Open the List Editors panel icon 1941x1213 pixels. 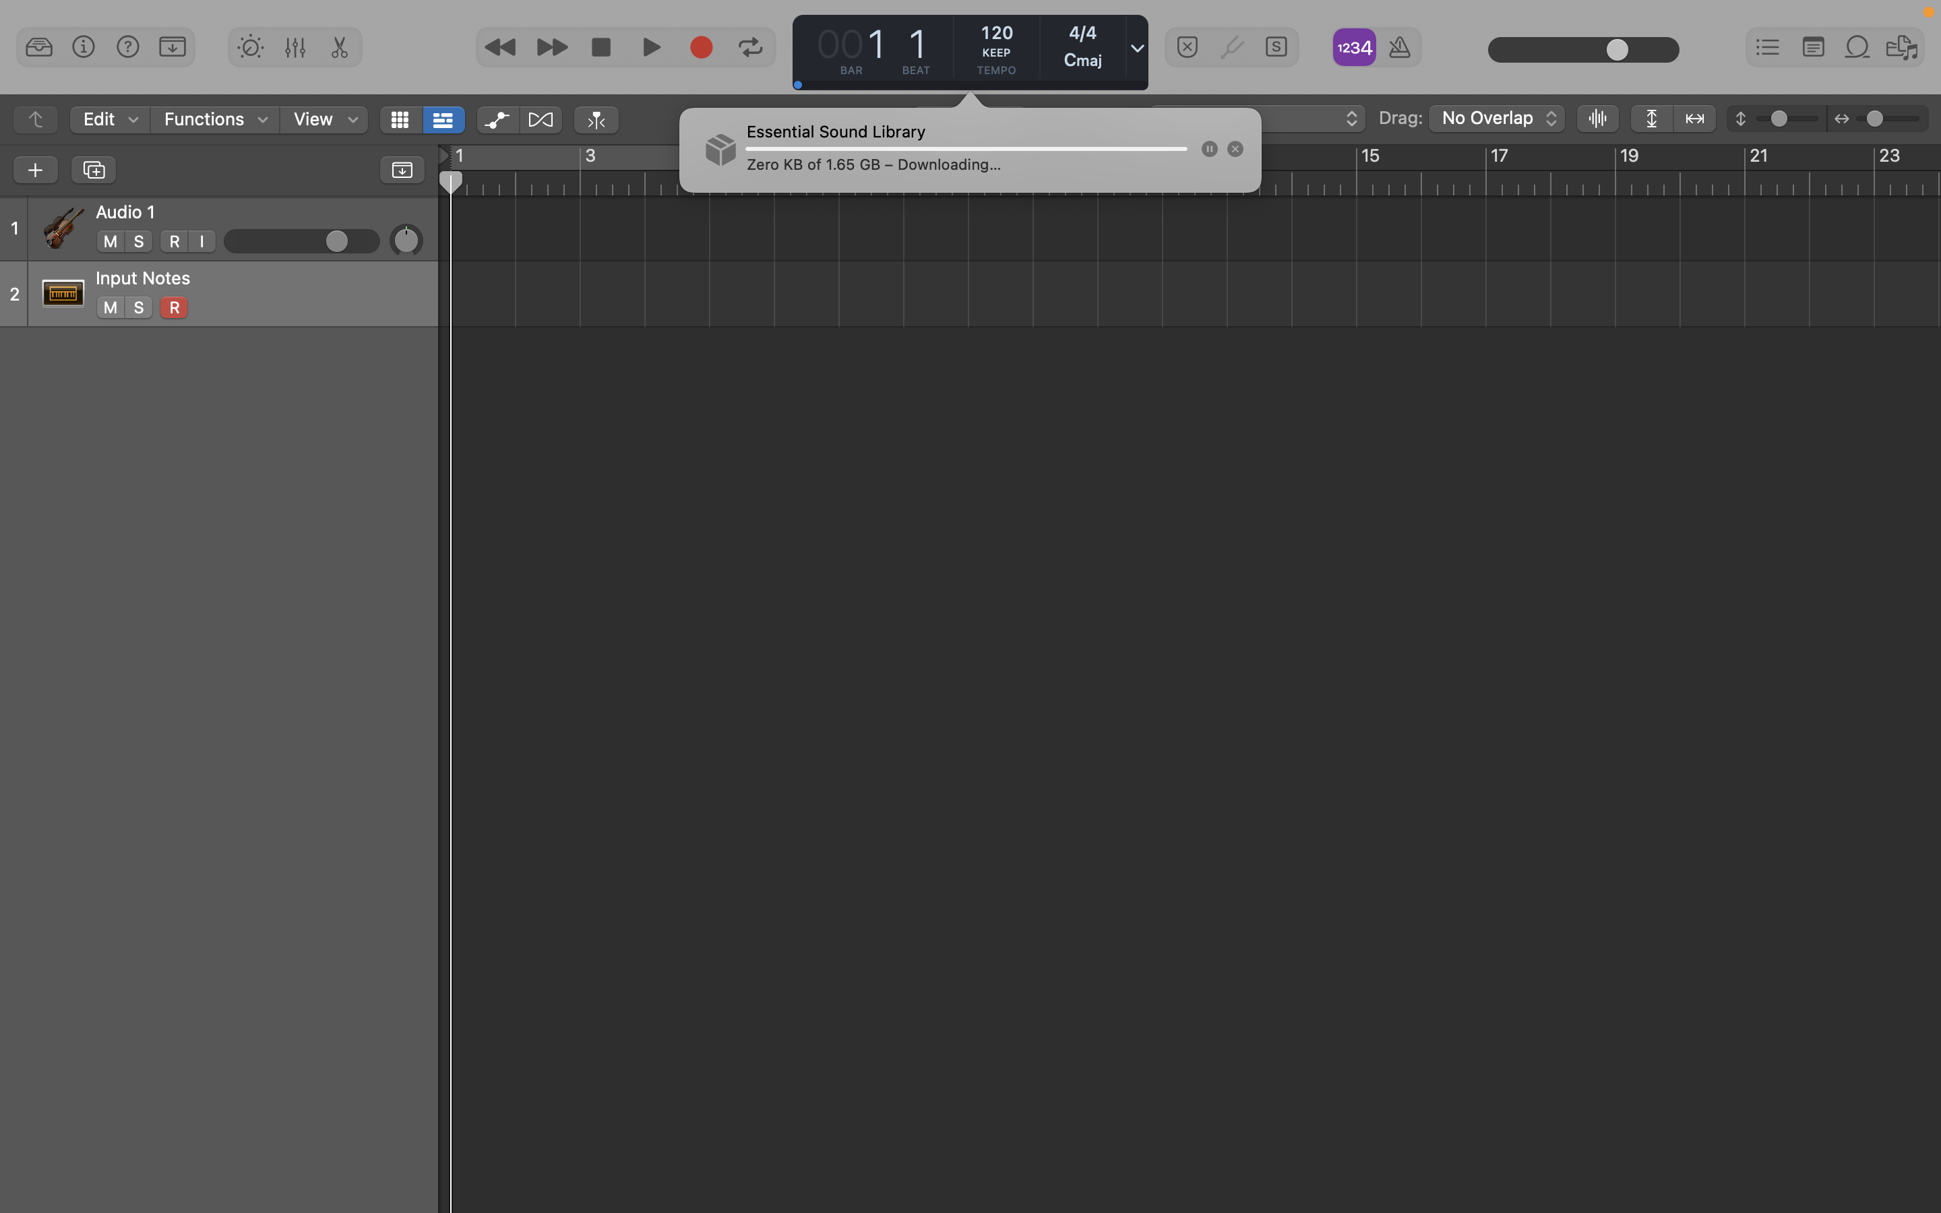point(1766,47)
